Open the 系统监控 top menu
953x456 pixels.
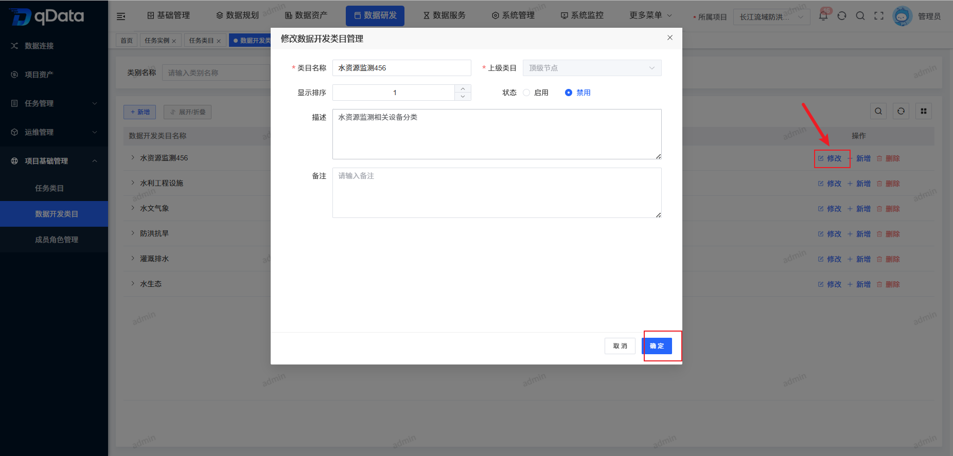click(x=582, y=15)
